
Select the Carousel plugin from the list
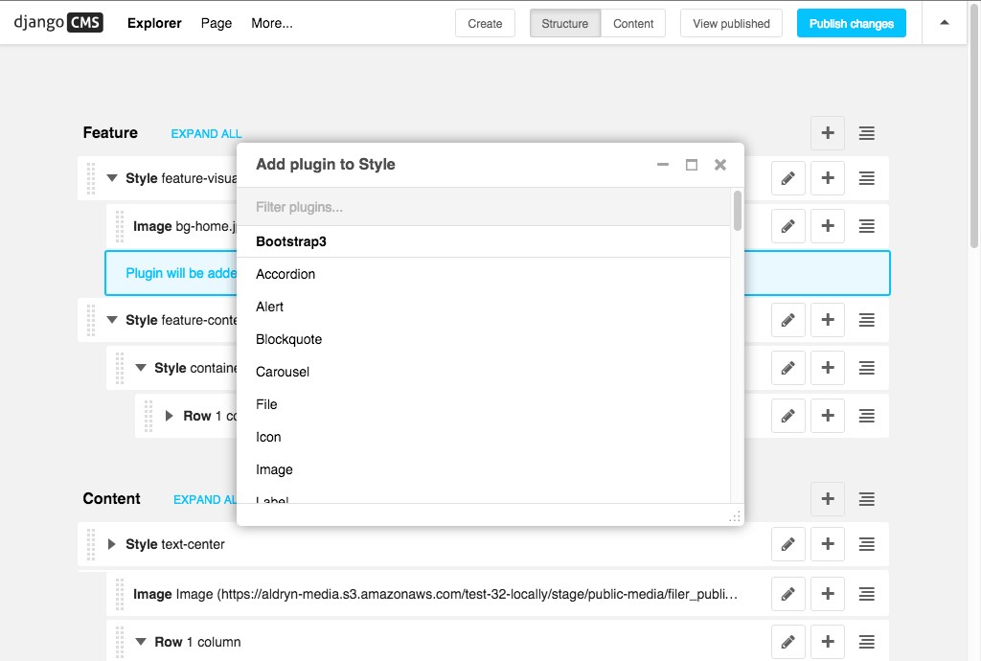pos(283,372)
